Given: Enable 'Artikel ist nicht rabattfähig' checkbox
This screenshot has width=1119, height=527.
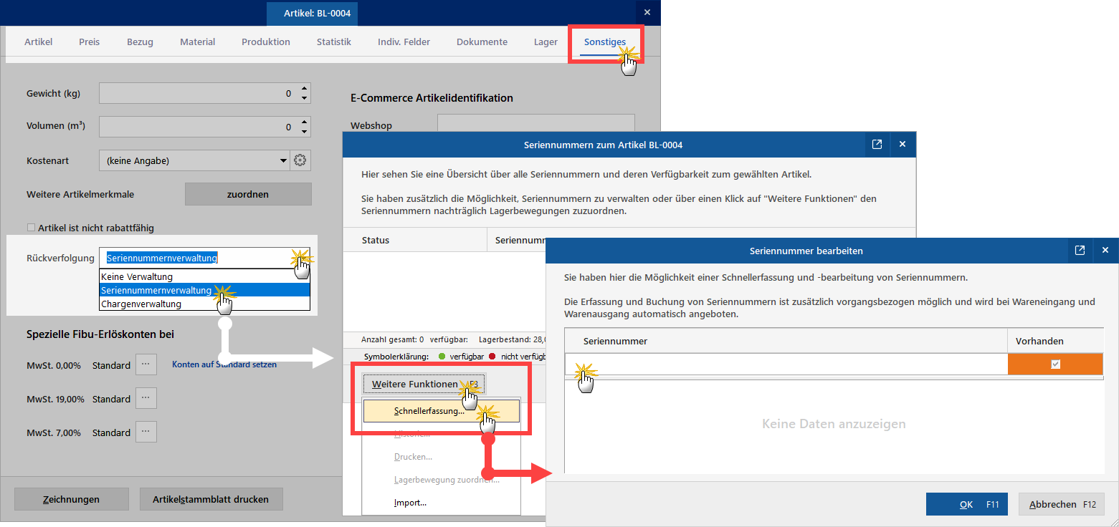Looking at the screenshot, I should coord(31,228).
